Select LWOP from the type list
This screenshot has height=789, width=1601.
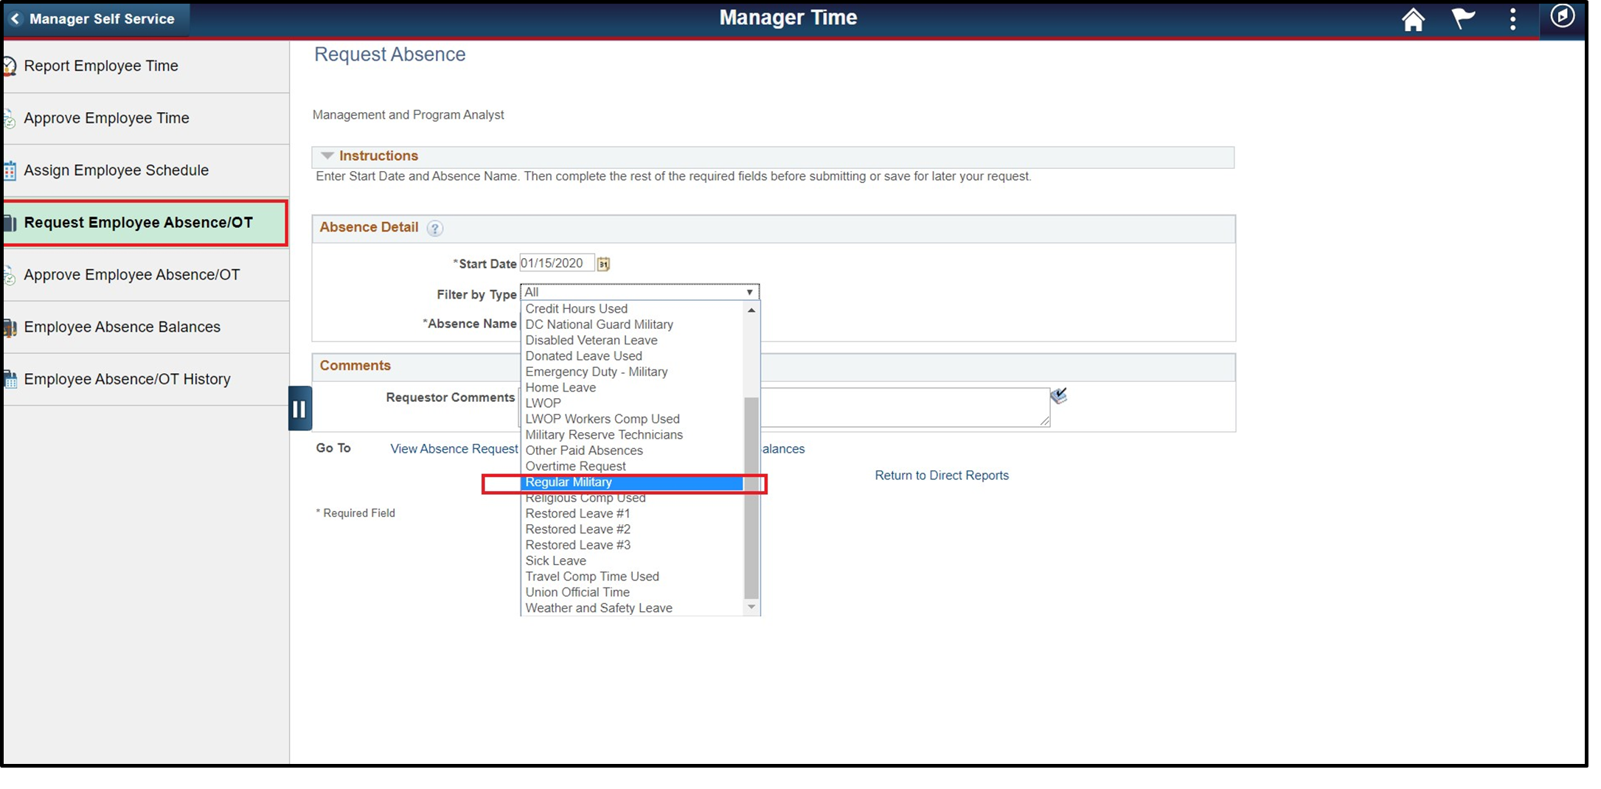pos(543,403)
